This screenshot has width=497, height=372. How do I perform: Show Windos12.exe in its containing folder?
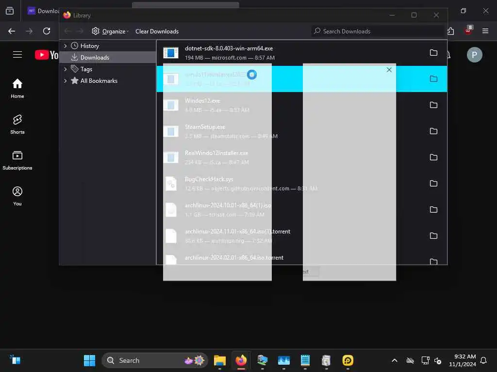click(x=433, y=105)
